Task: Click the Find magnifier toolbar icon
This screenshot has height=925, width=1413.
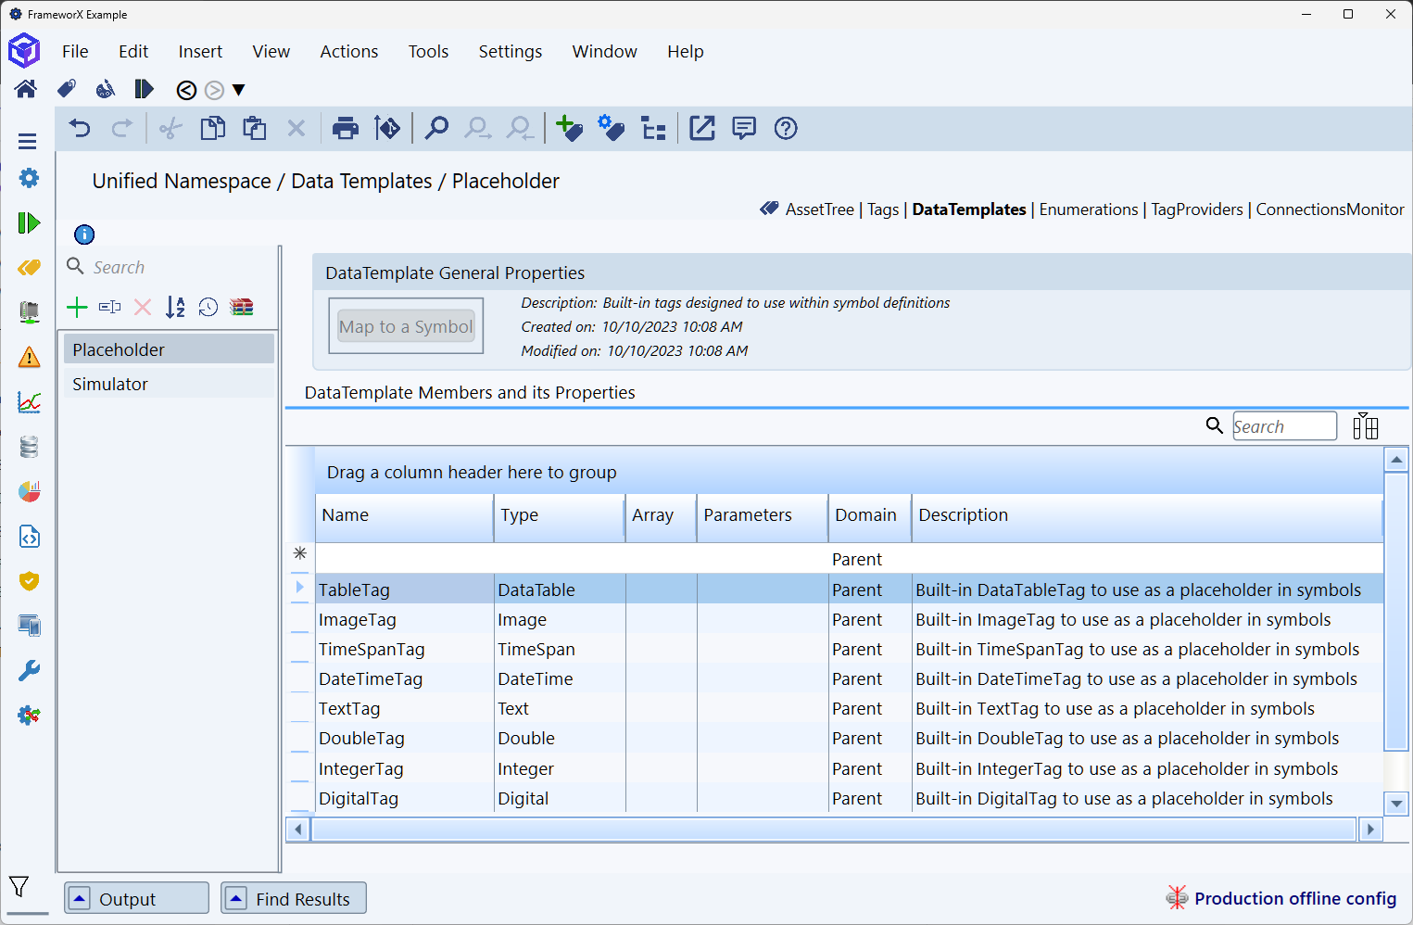Action: point(435,129)
